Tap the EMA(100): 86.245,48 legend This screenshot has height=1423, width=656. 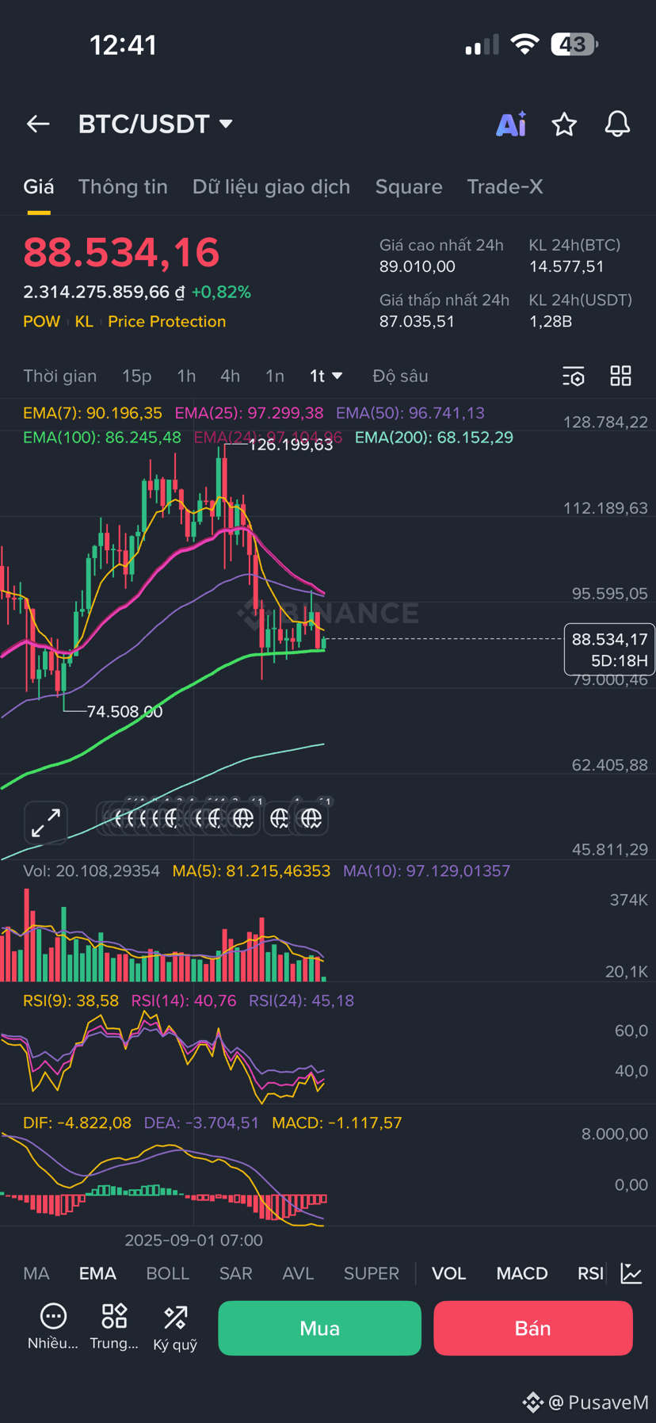pyautogui.click(x=102, y=438)
